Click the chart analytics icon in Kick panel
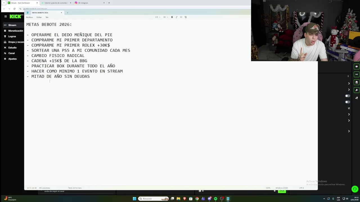Screen dimensions: 360x202 [349, 108]
